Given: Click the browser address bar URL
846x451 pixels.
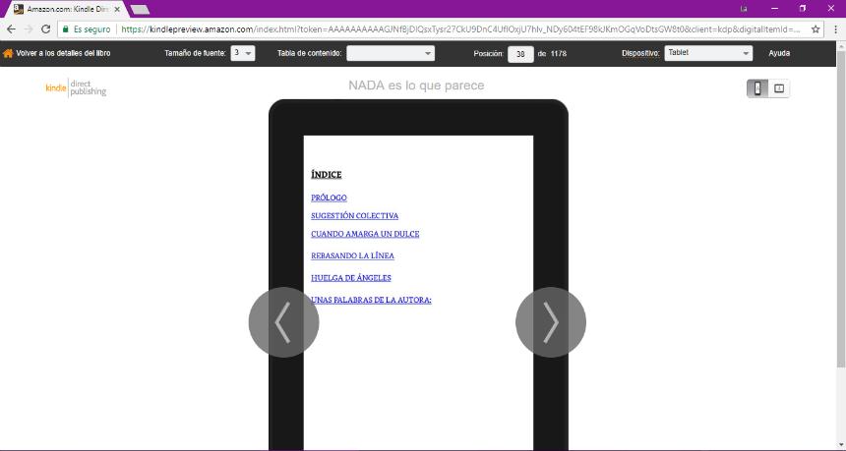Looking at the screenshot, I should click(460, 29).
